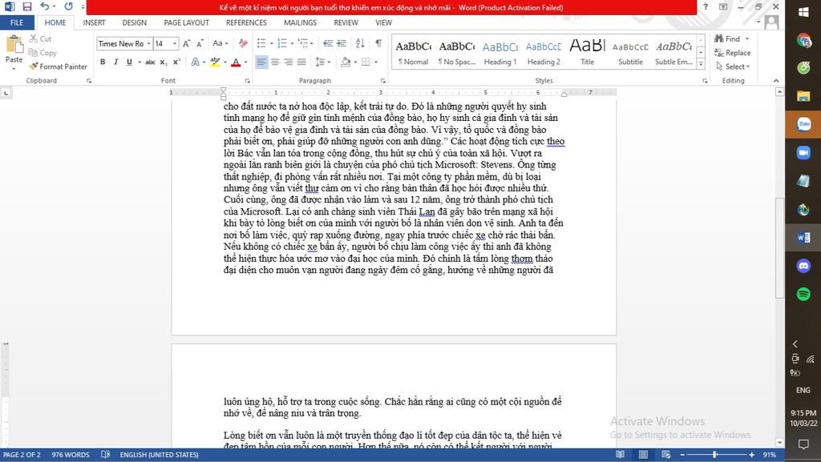The width and height of the screenshot is (821, 462).
Task: Click the Redo repeat icon
Action: 69,6
